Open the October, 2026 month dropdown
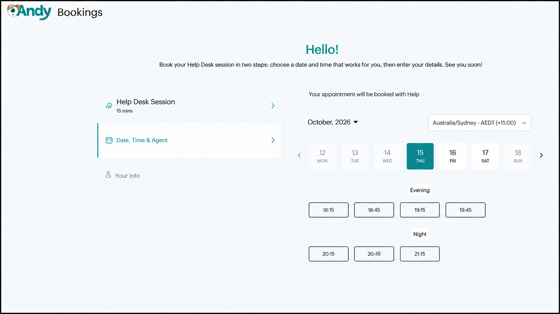The image size is (560, 314). click(x=333, y=122)
